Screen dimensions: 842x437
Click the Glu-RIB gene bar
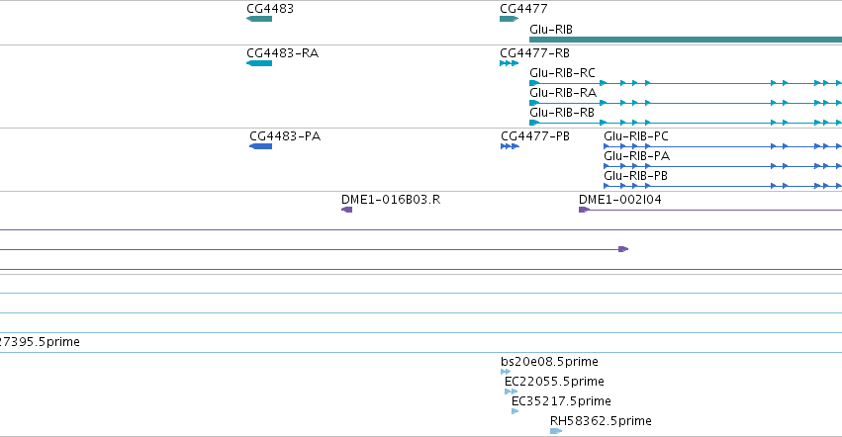[686, 40]
